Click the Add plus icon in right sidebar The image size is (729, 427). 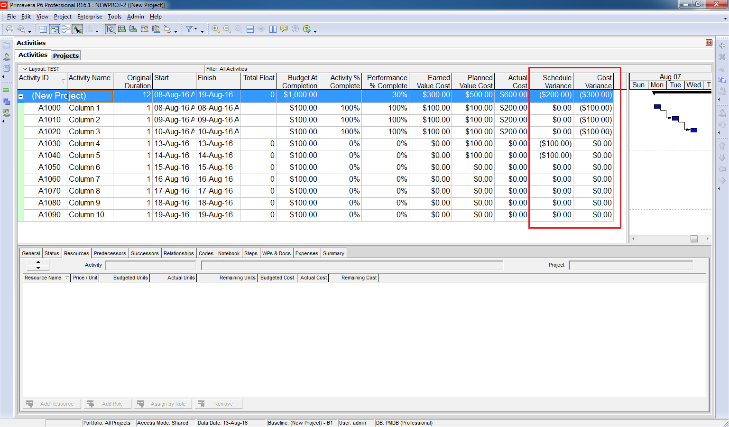722,46
